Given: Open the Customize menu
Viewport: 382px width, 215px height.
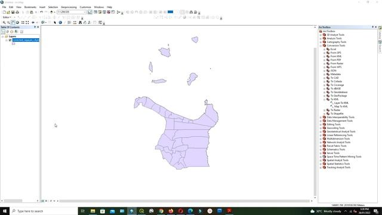Looking at the screenshot, I should 85,7.
